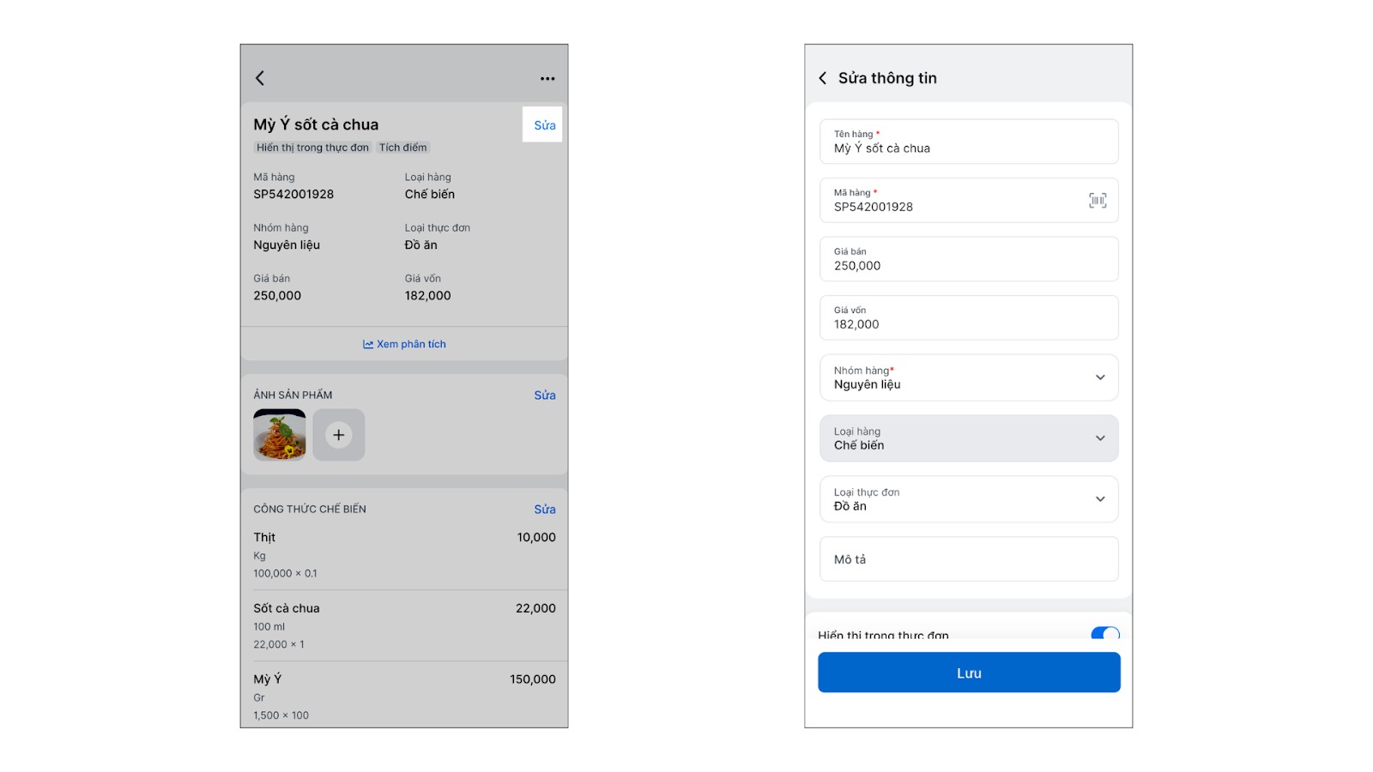Viewport: 1373px width, 772px height.
Task: Toggle Hiển thị trong thực đơn switch
Action: pos(1104,634)
